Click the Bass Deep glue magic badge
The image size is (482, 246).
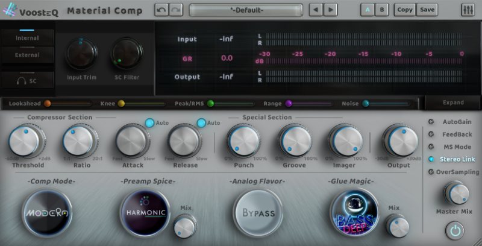click(x=355, y=213)
